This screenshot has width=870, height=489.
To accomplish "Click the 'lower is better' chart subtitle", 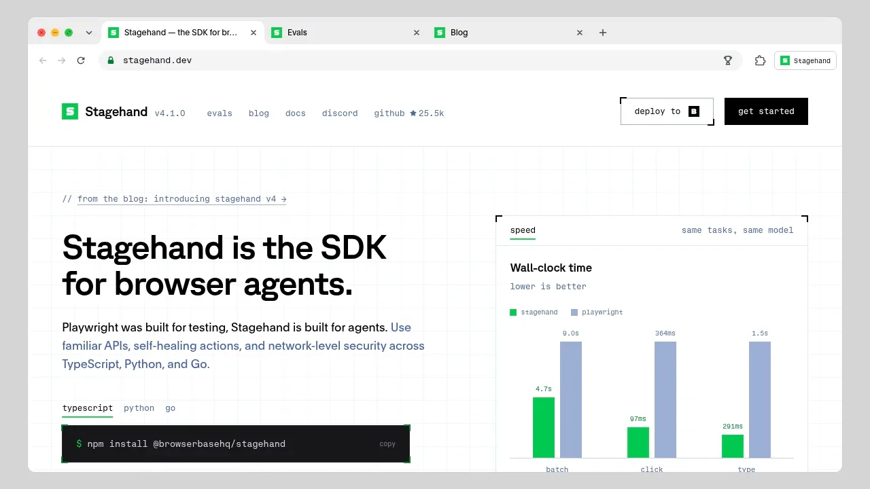I will [x=549, y=287].
